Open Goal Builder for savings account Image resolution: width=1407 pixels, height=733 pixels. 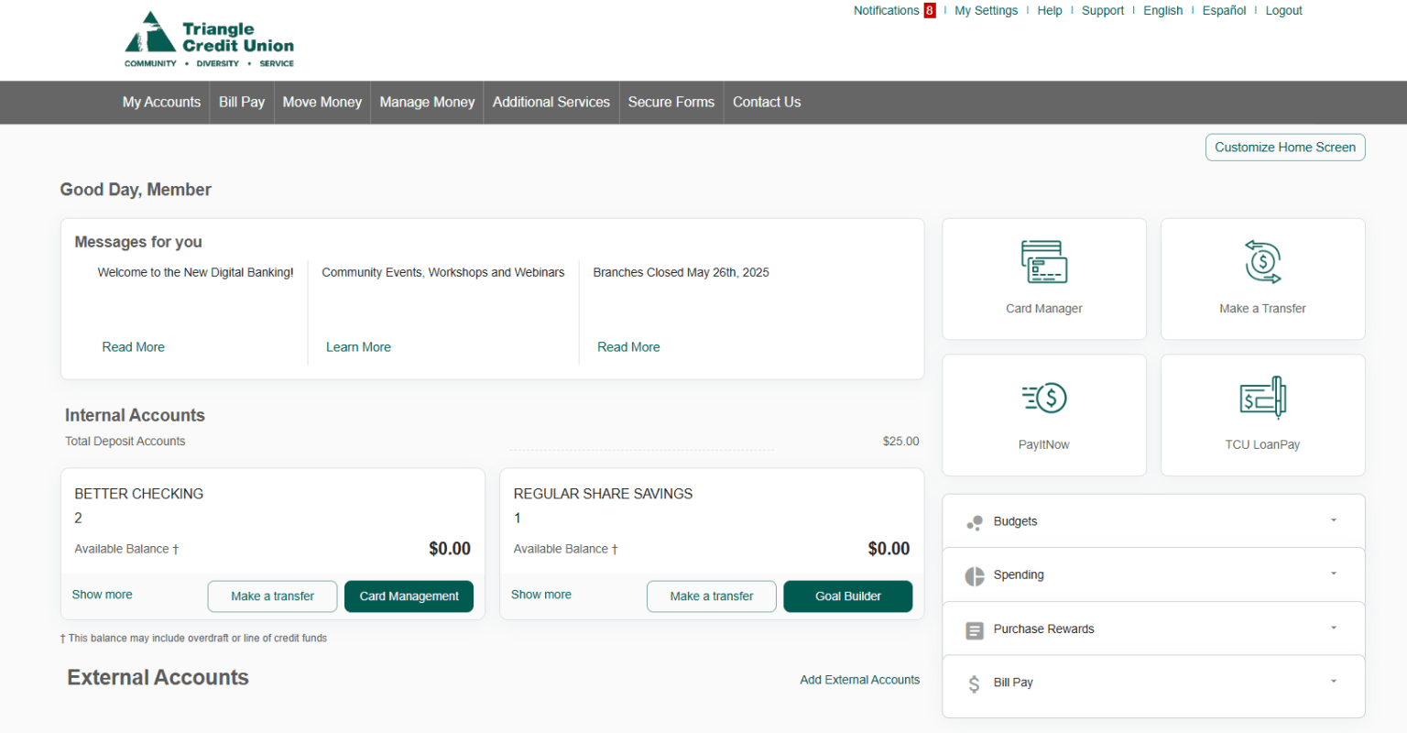pyautogui.click(x=847, y=596)
